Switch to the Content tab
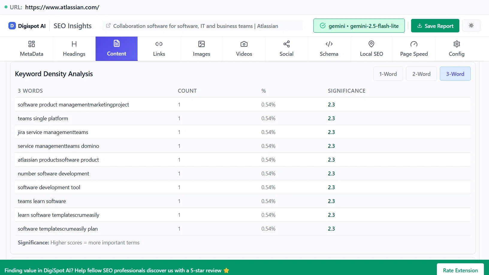489x275 pixels. click(x=116, y=49)
